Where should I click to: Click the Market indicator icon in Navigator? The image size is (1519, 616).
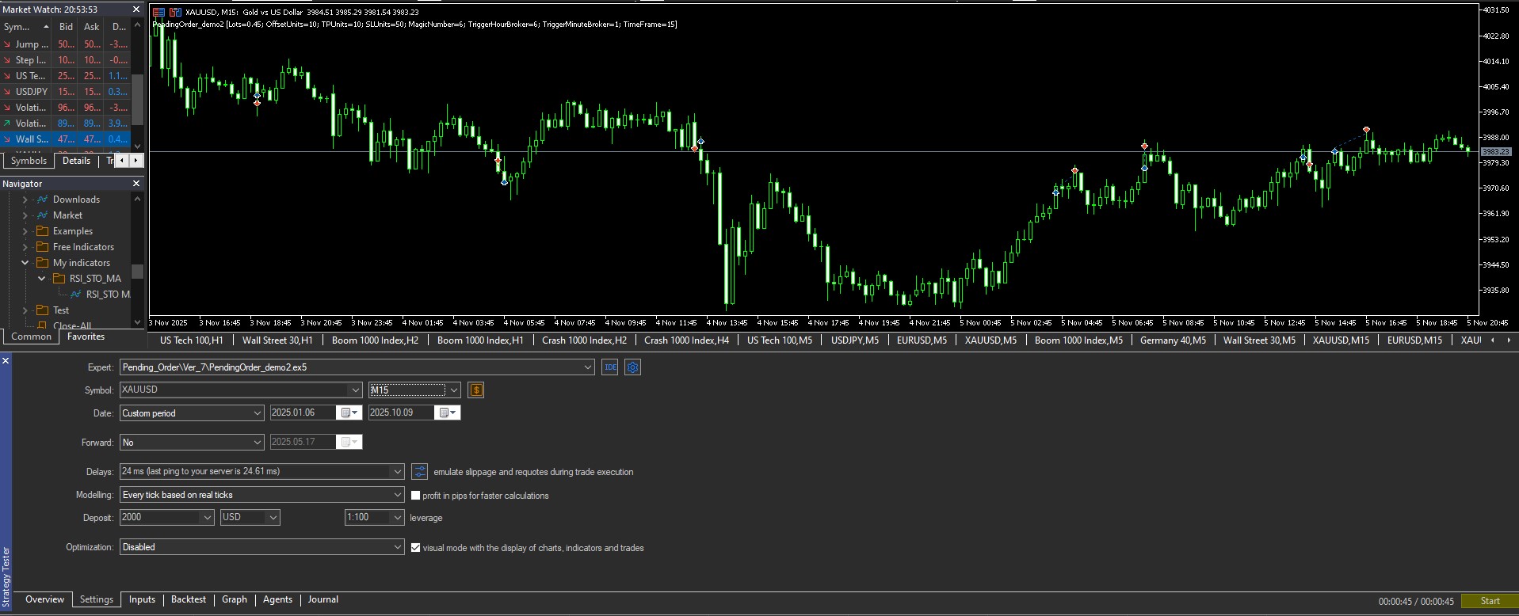click(43, 215)
